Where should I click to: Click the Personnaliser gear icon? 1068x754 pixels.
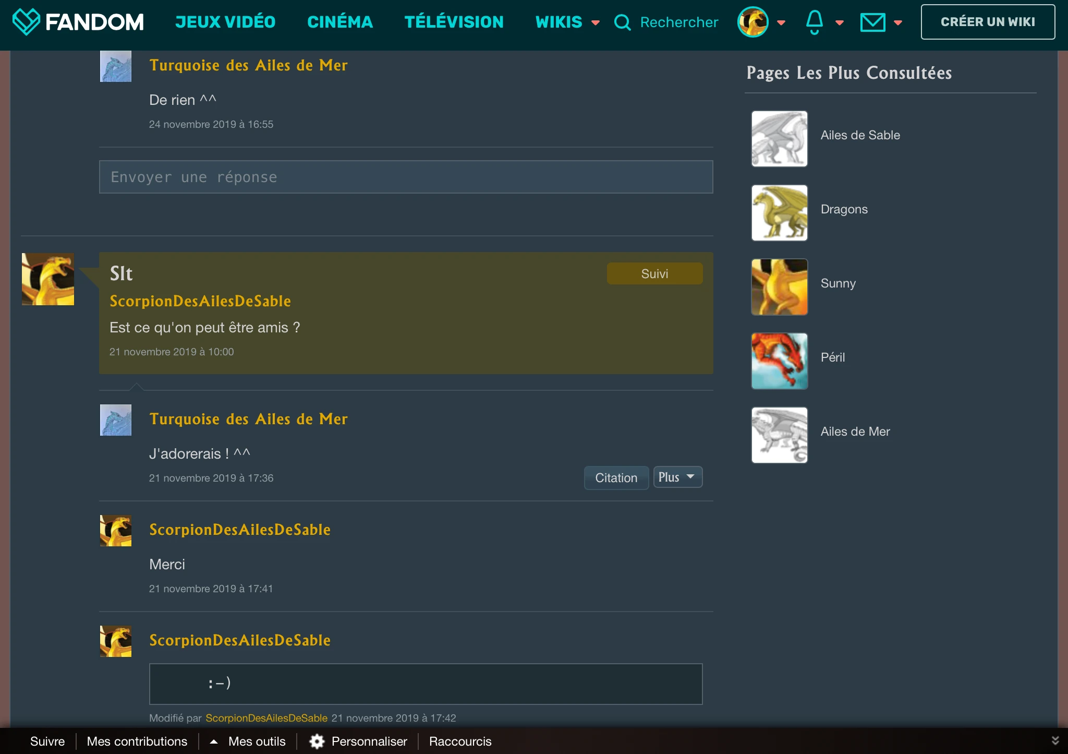click(x=317, y=741)
